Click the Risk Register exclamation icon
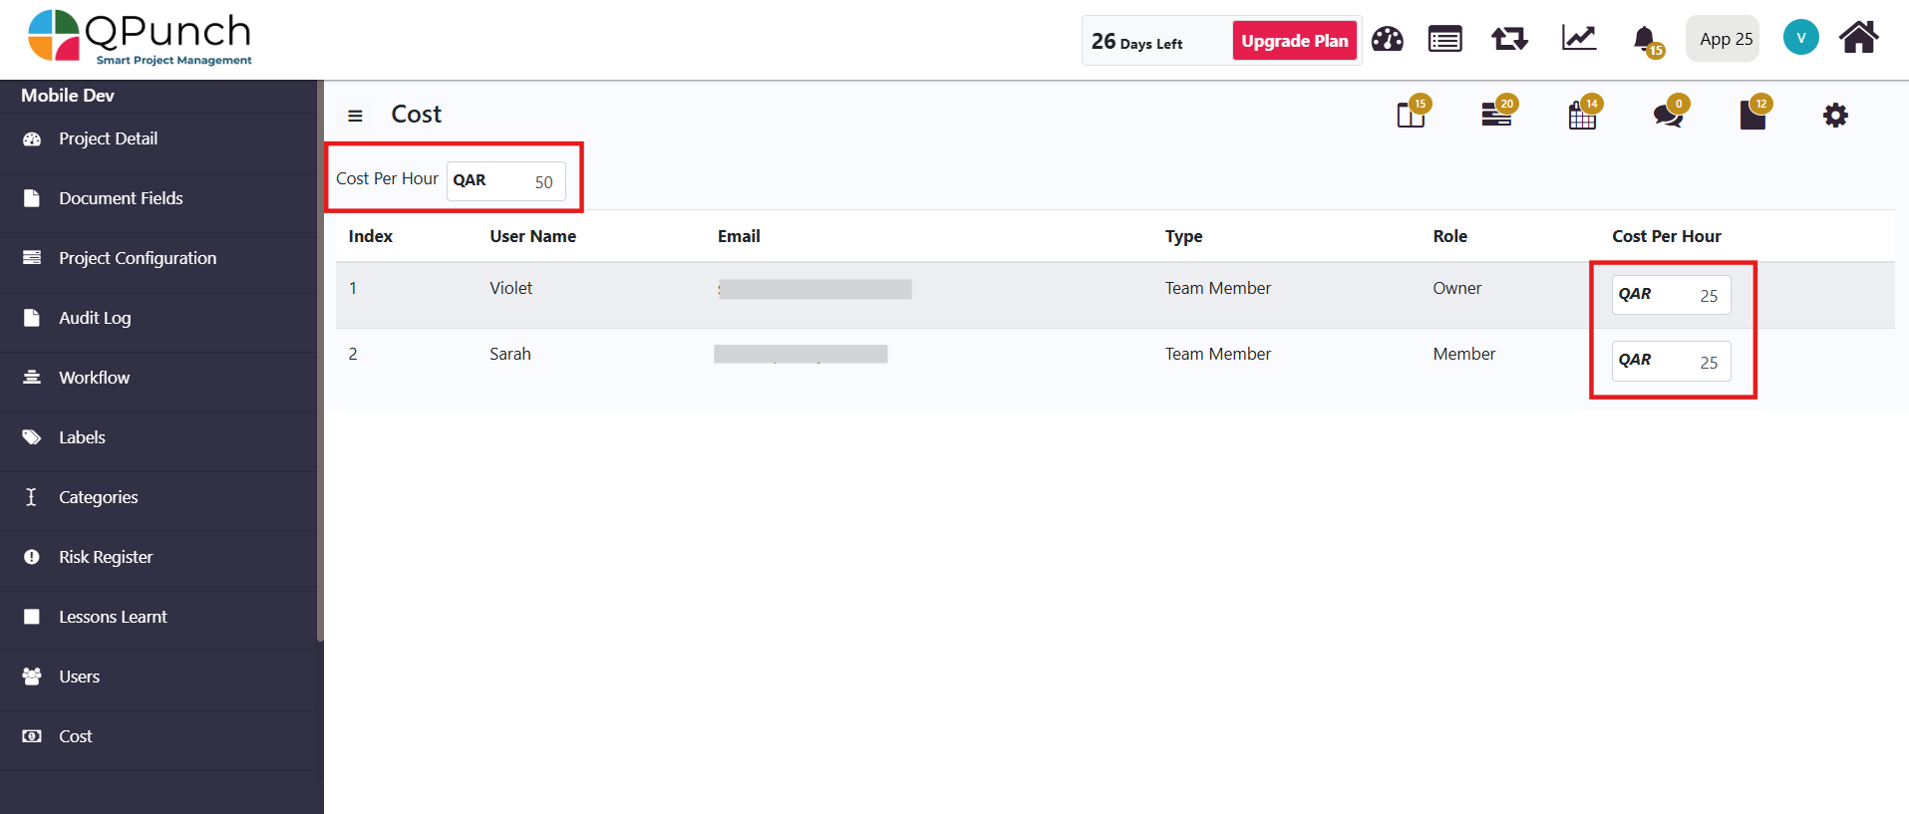This screenshot has width=1909, height=814. coord(32,557)
